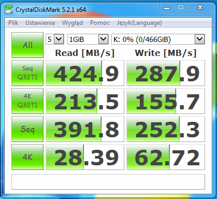Viewport: 217px width, 199px height.
Task: Start the plain Seq test
Action: 27,129
